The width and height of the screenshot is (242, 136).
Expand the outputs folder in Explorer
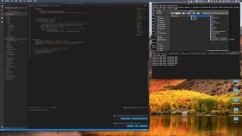click(10, 29)
